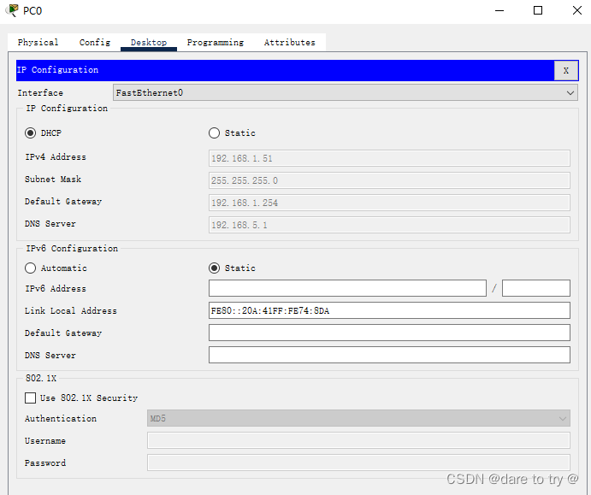Click the Link Local Address field
This screenshot has height=495, width=591.
coord(389,310)
